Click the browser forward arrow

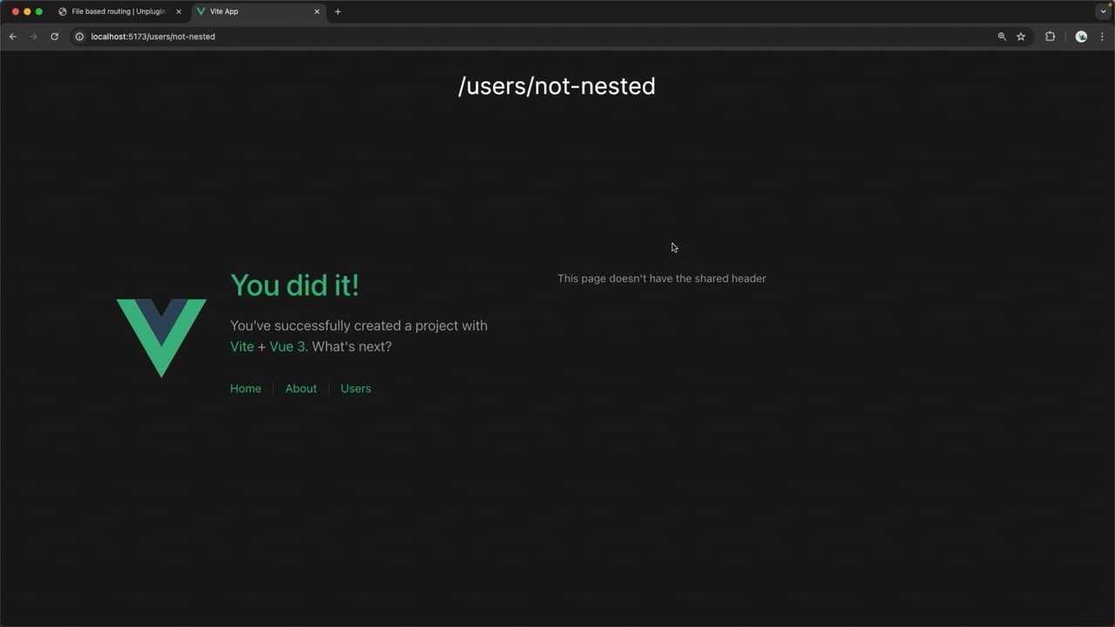(x=33, y=37)
